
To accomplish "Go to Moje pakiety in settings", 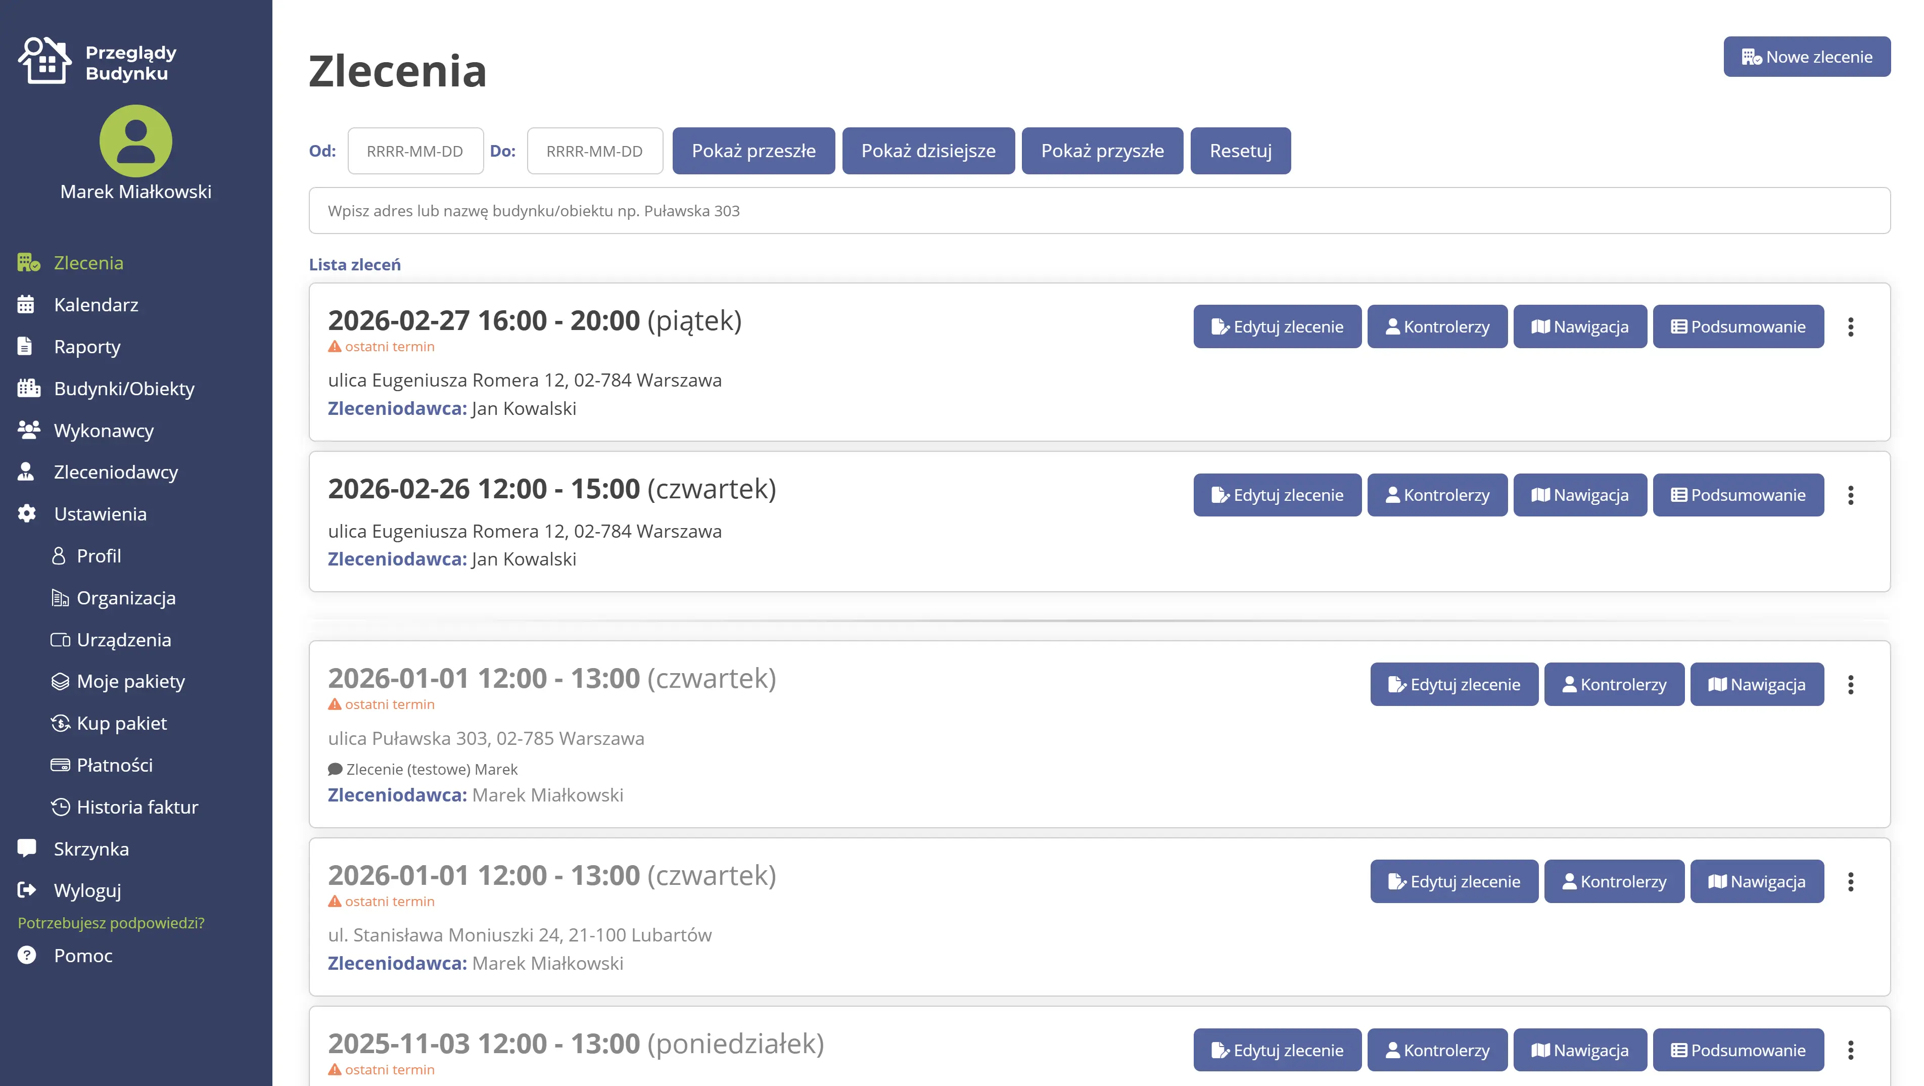I will (x=131, y=681).
